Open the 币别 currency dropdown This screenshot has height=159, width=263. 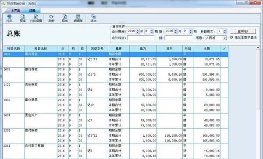[224, 38]
